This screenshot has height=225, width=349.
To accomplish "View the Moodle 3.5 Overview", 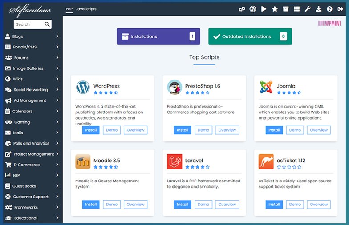I will pos(135,205).
